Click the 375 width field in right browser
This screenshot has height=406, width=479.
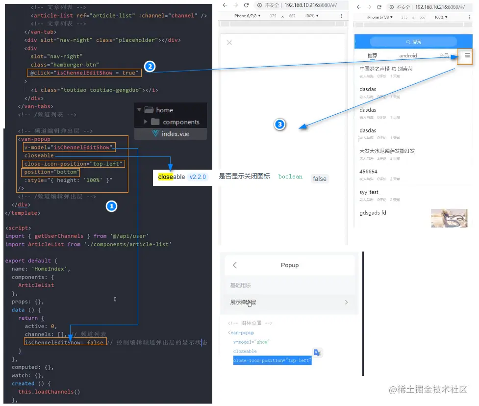(404, 18)
